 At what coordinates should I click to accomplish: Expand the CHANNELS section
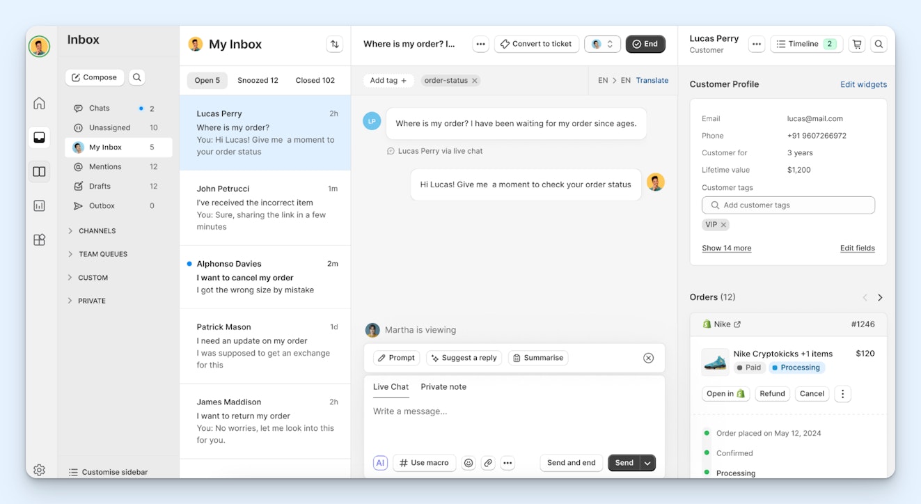coord(70,230)
